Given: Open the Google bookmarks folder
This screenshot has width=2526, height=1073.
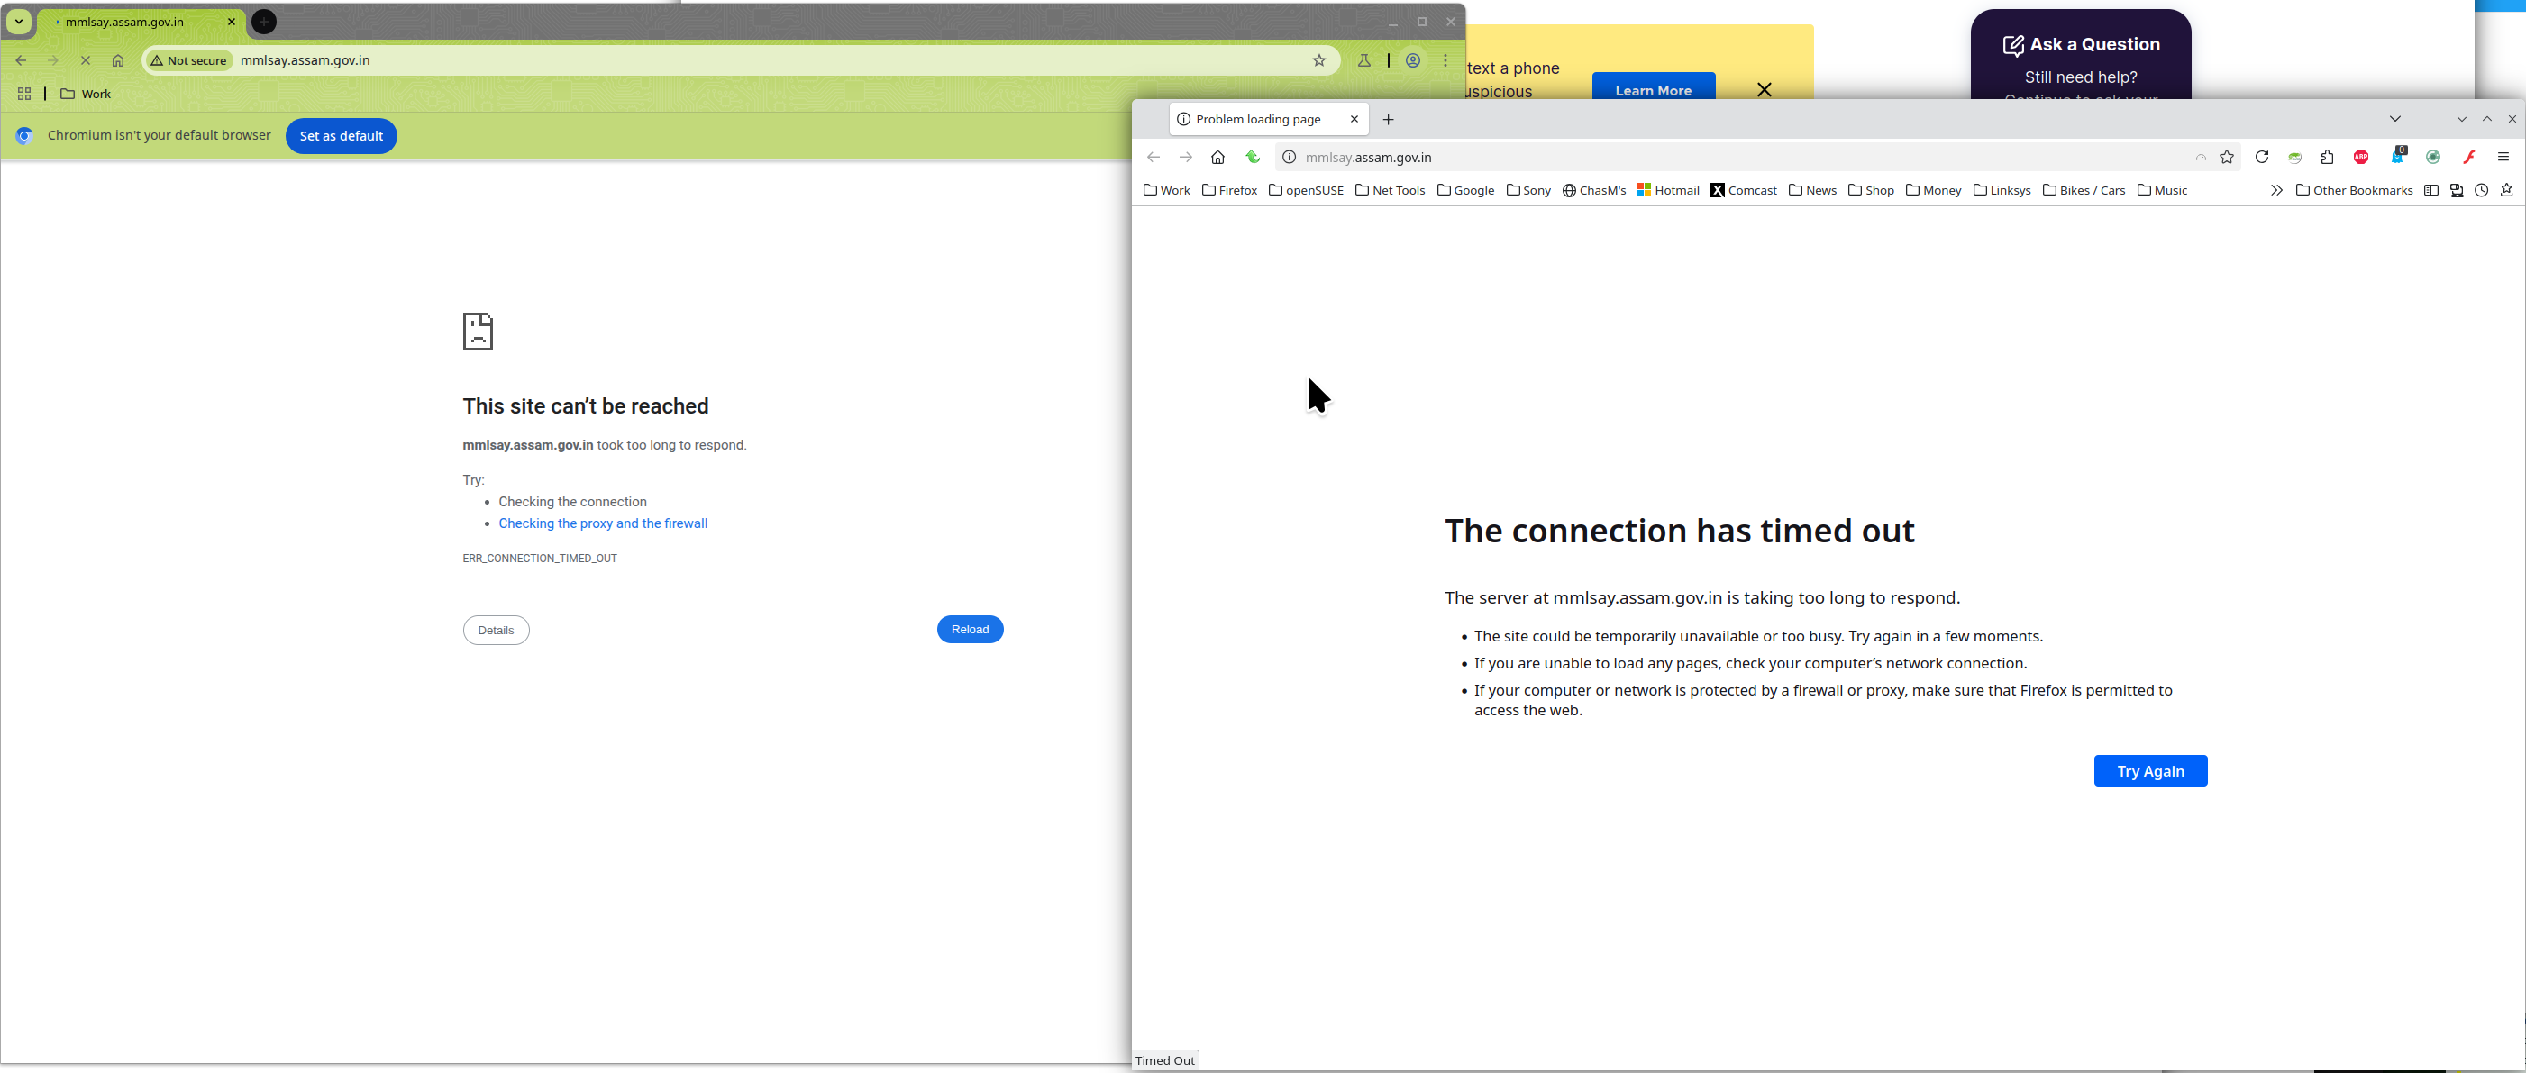Looking at the screenshot, I should tap(1466, 191).
